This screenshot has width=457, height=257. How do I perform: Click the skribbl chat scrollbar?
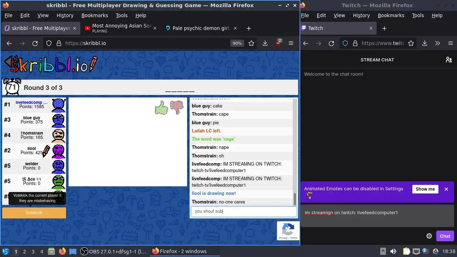[x=295, y=199]
